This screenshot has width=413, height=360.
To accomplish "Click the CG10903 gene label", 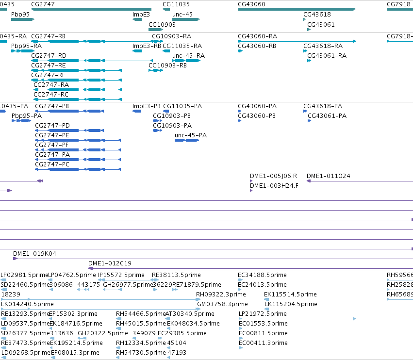I will click(162, 24).
